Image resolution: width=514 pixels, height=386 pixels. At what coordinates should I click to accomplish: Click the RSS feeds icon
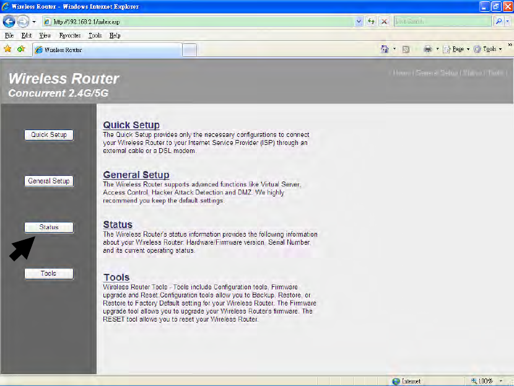pos(406,49)
